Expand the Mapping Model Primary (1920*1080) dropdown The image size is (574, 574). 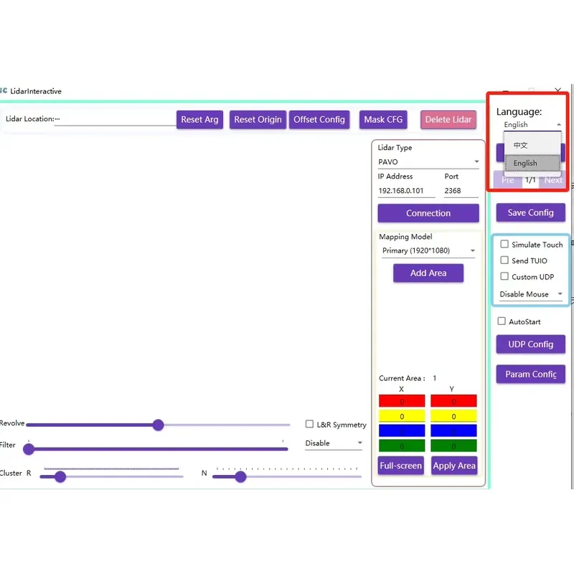[x=428, y=250]
